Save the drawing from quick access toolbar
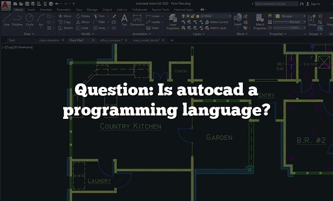This screenshot has width=333, height=201. 27,3
